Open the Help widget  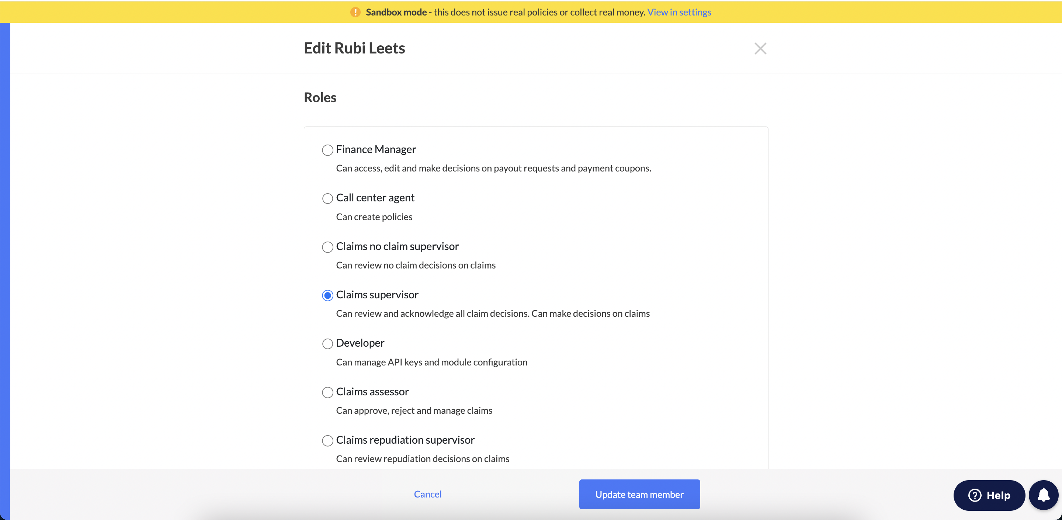pyautogui.click(x=989, y=495)
